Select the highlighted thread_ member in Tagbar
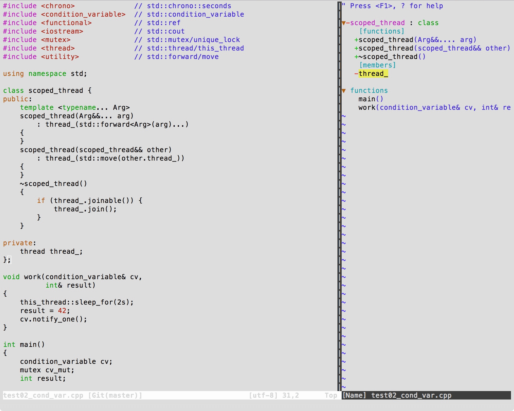514x411 pixels. pos(373,74)
